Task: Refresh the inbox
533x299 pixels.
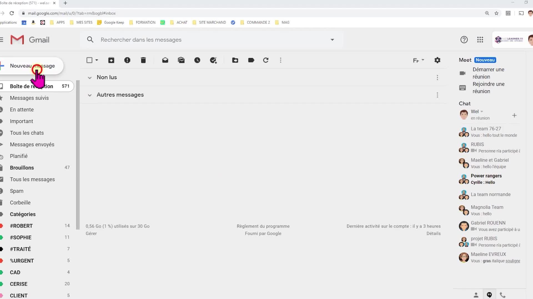Action: [x=266, y=60]
